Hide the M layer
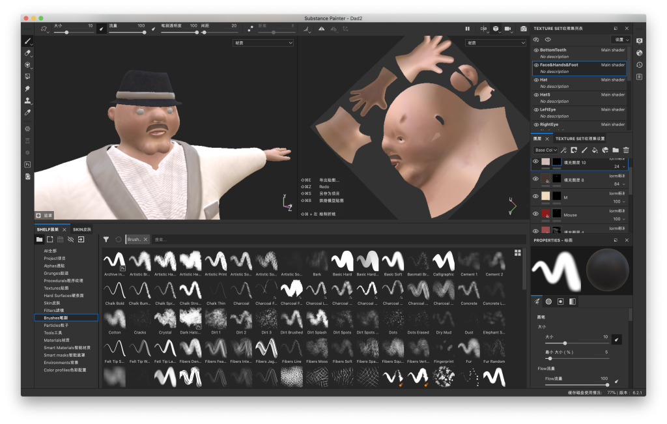 [535, 197]
